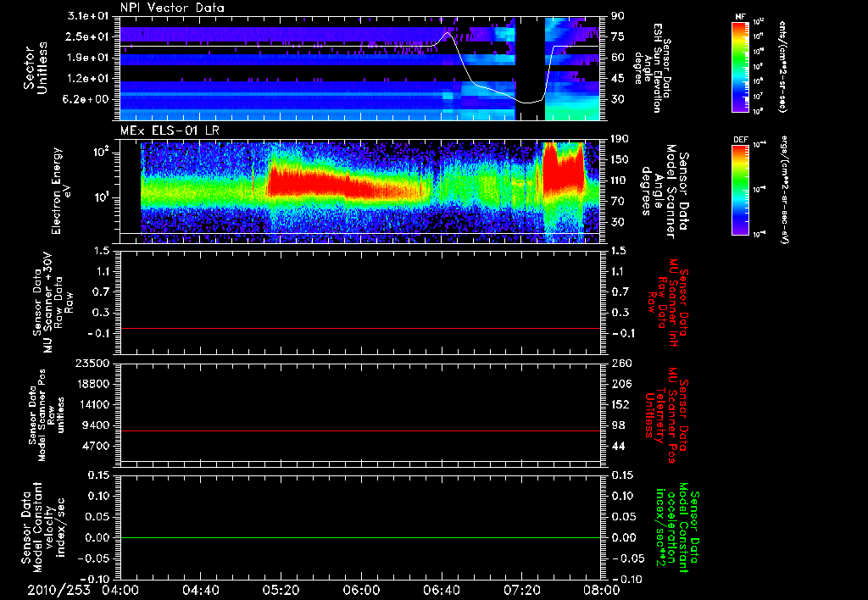Click the 'Sector Unitless' axis label
This screenshot has width=868, height=600.
click(x=35, y=68)
